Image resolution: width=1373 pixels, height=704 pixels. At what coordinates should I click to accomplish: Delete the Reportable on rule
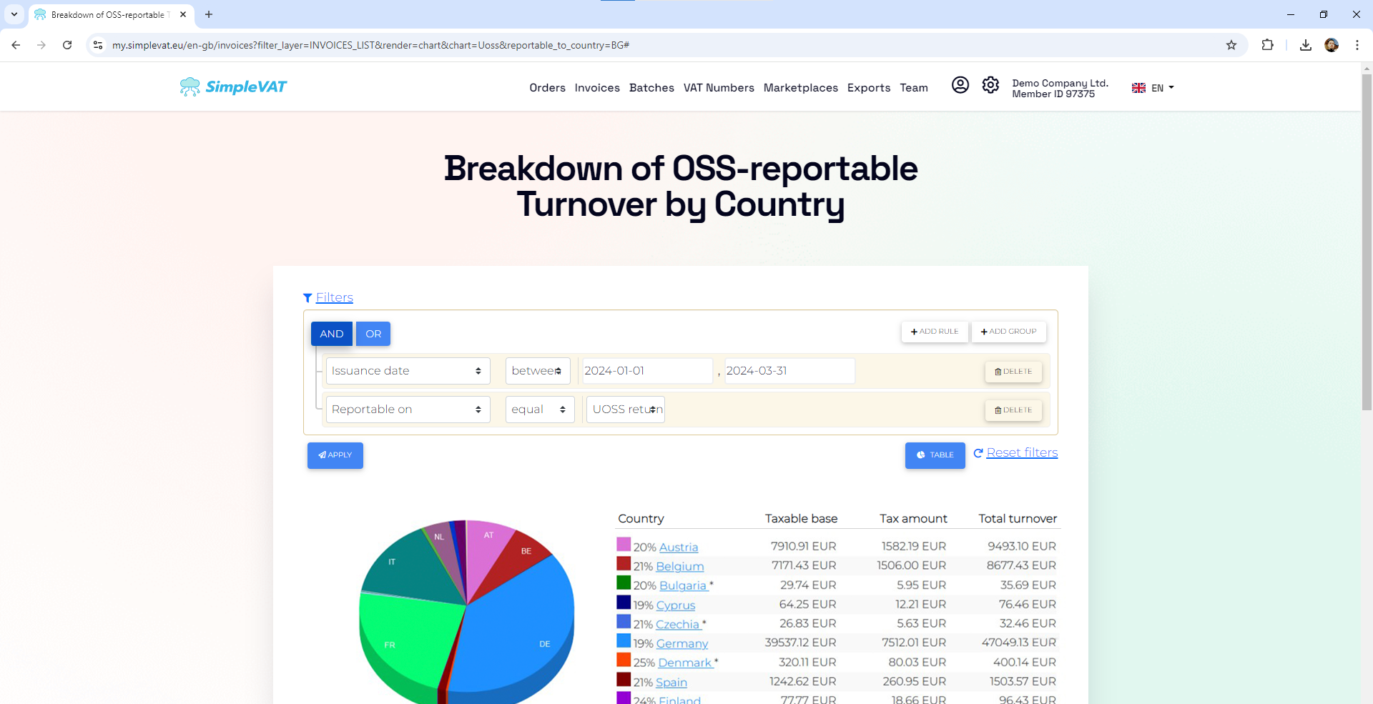tap(1013, 410)
